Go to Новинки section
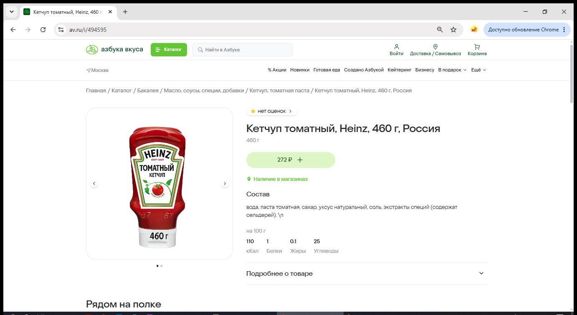 [x=300, y=70]
